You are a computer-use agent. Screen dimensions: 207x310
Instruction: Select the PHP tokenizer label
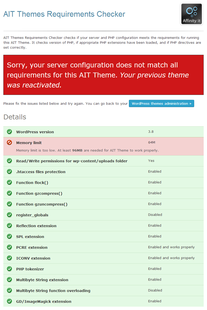[x=30, y=269]
